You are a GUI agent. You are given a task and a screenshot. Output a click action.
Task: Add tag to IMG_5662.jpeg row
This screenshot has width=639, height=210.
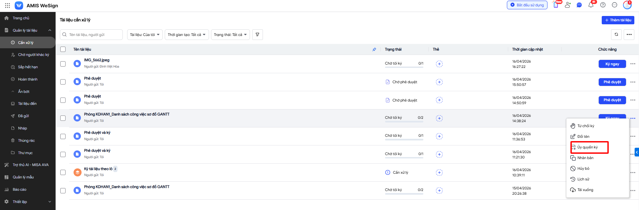pyautogui.click(x=439, y=64)
